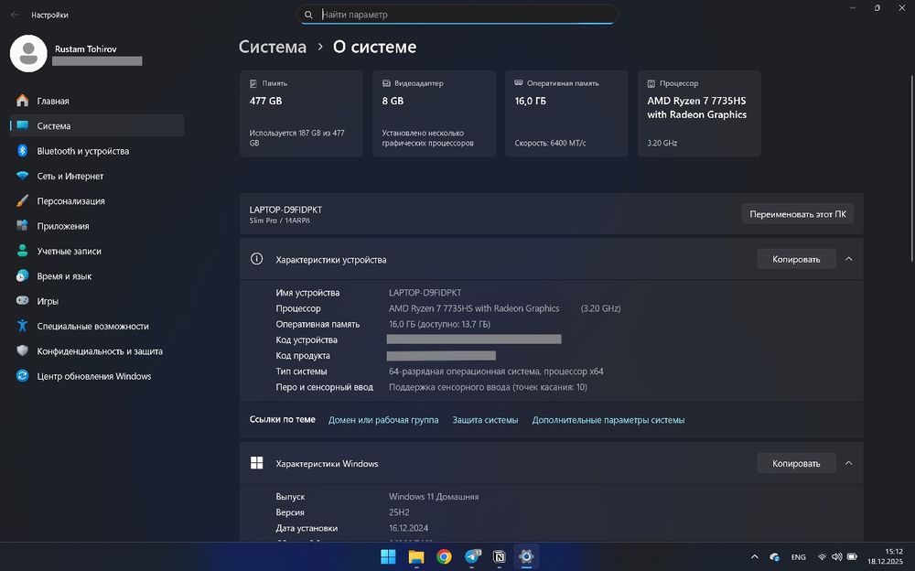Open the Приложения settings page
Viewport: 915px width, 571px height.
98,227
